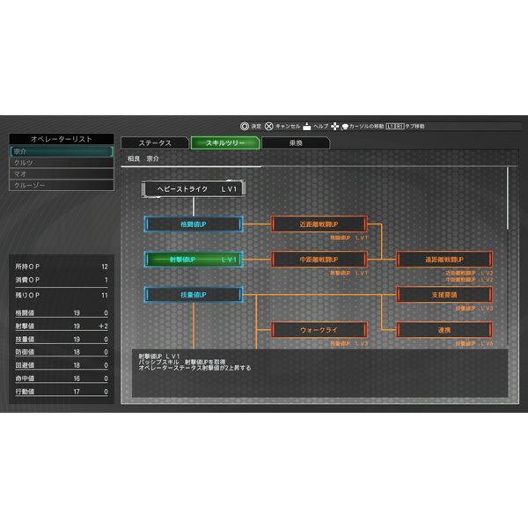The image size is (528, 528).
Task: Choose operator マオ from operator list
Action: [62, 174]
